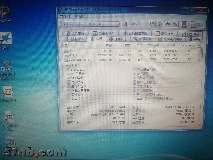
Task: Switch to the 擦除 tab
Action: 194,39
